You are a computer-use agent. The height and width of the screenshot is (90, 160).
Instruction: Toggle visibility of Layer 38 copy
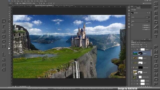(x=132, y=67)
